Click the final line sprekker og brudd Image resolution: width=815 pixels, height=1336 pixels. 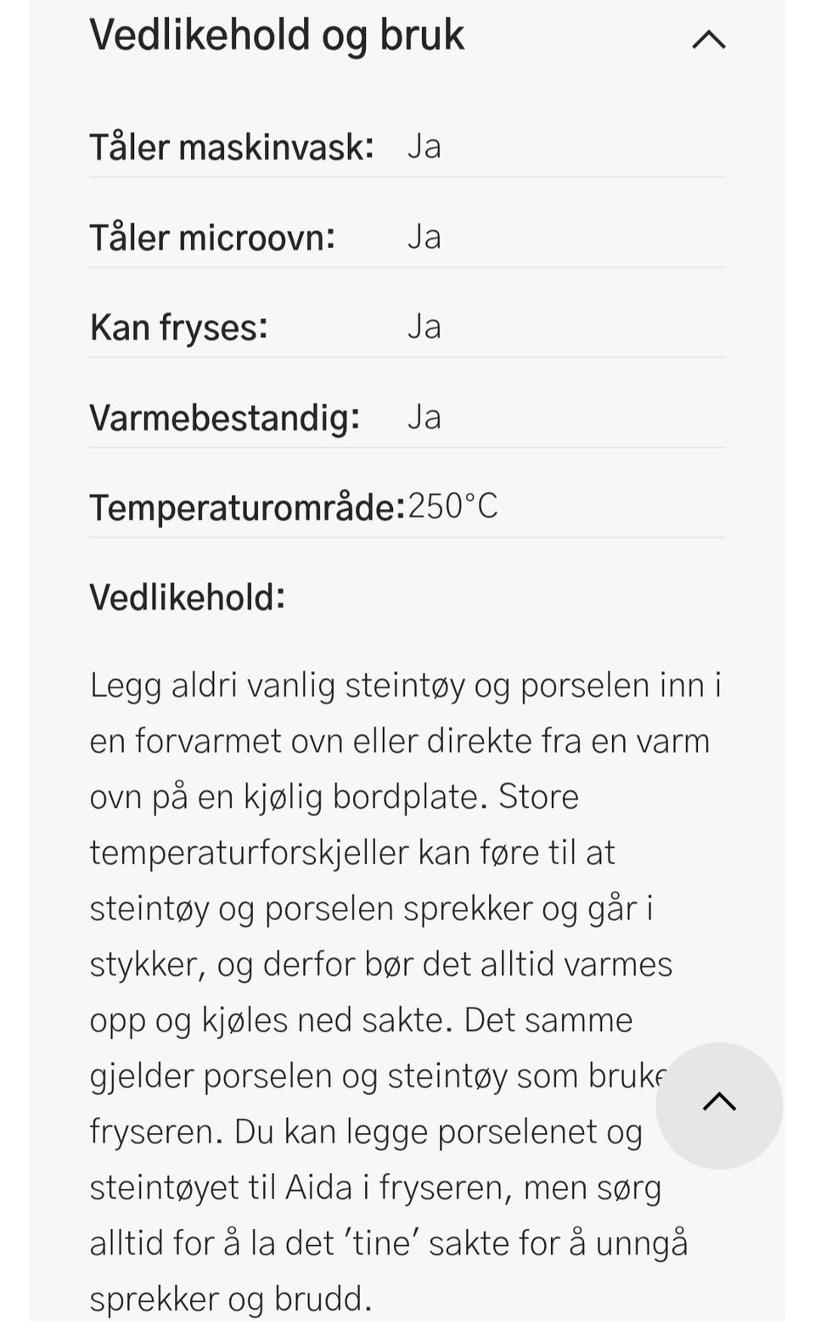(x=231, y=1300)
